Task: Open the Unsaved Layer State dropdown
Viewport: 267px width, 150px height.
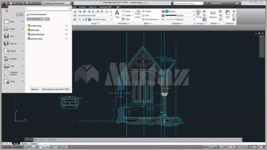Action: pos(95,15)
